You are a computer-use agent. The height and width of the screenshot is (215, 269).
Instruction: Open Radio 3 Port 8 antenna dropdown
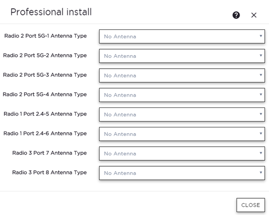(182, 173)
